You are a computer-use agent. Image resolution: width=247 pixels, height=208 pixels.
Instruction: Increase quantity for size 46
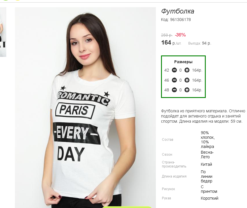click(x=187, y=80)
